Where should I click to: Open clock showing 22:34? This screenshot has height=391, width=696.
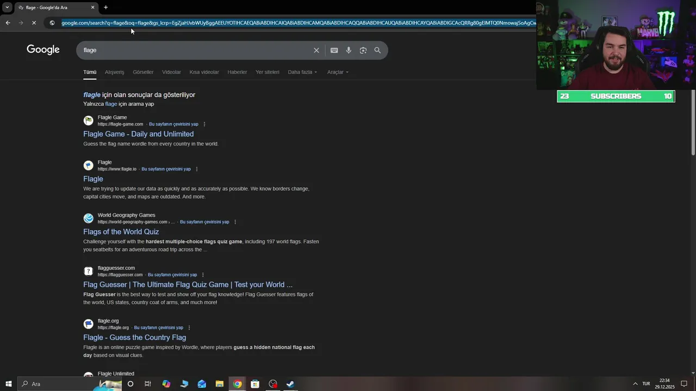coord(664,384)
